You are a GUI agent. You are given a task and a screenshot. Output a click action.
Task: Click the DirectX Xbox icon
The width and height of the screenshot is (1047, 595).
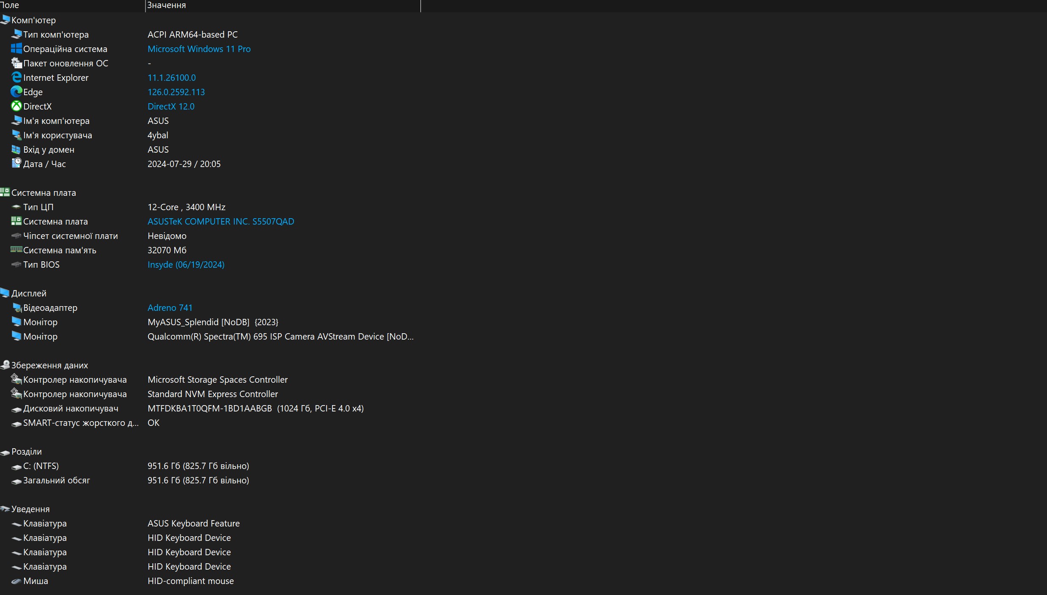pos(16,106)
